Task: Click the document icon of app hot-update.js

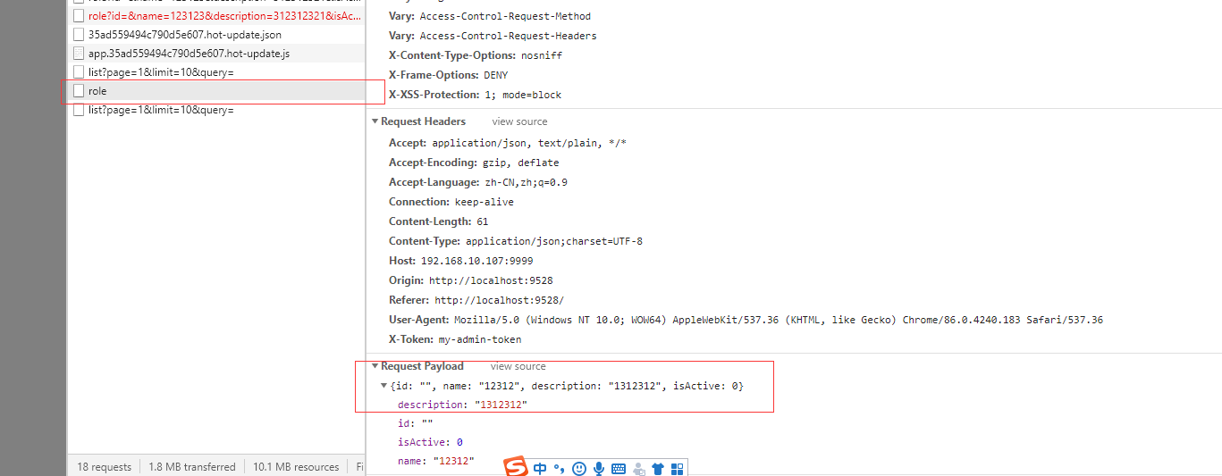Action: coord(79,54)
